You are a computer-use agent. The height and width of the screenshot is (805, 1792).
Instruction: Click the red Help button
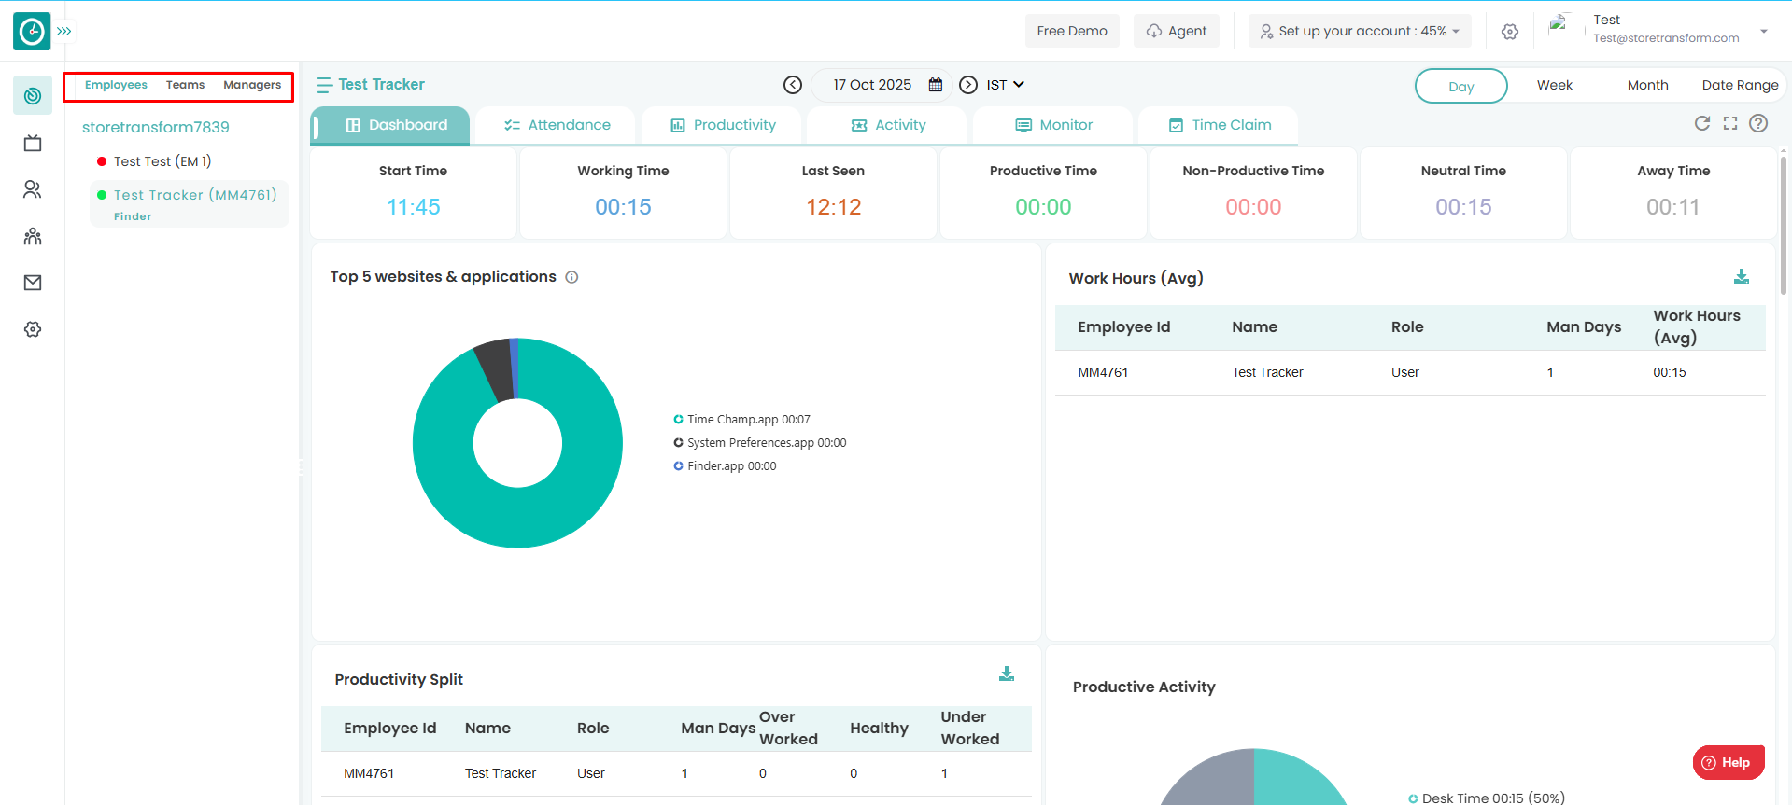1729,762
